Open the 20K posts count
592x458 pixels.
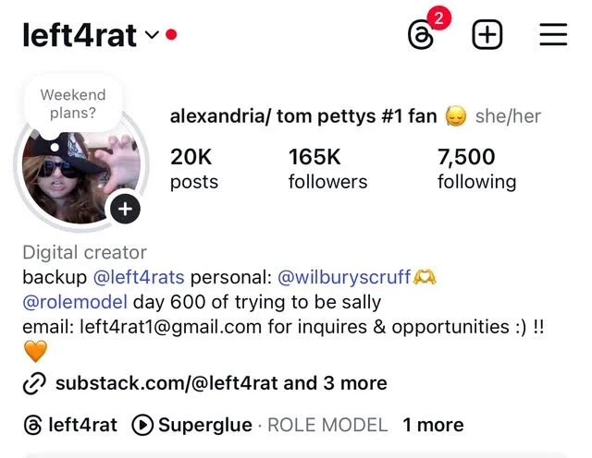click(x=194, y=168)
